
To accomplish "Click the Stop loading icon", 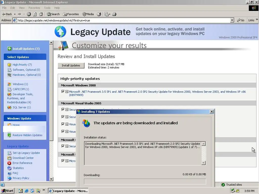I will (x=29, y=14).
